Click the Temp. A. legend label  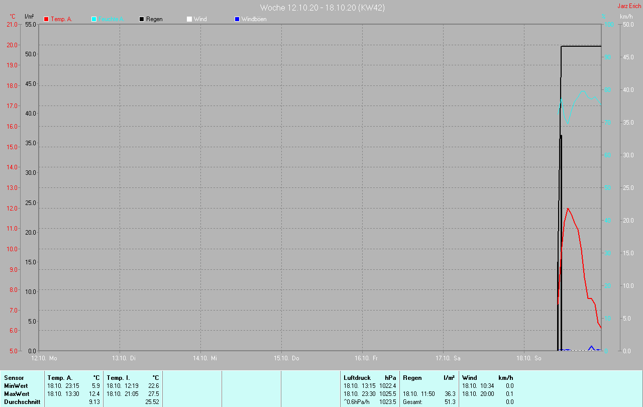[x=61, y=19]
